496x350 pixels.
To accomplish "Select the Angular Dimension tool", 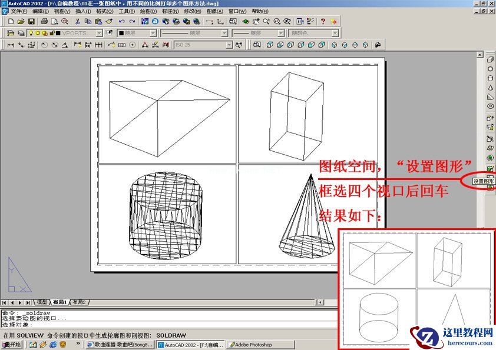I will (x=65, y=45).
